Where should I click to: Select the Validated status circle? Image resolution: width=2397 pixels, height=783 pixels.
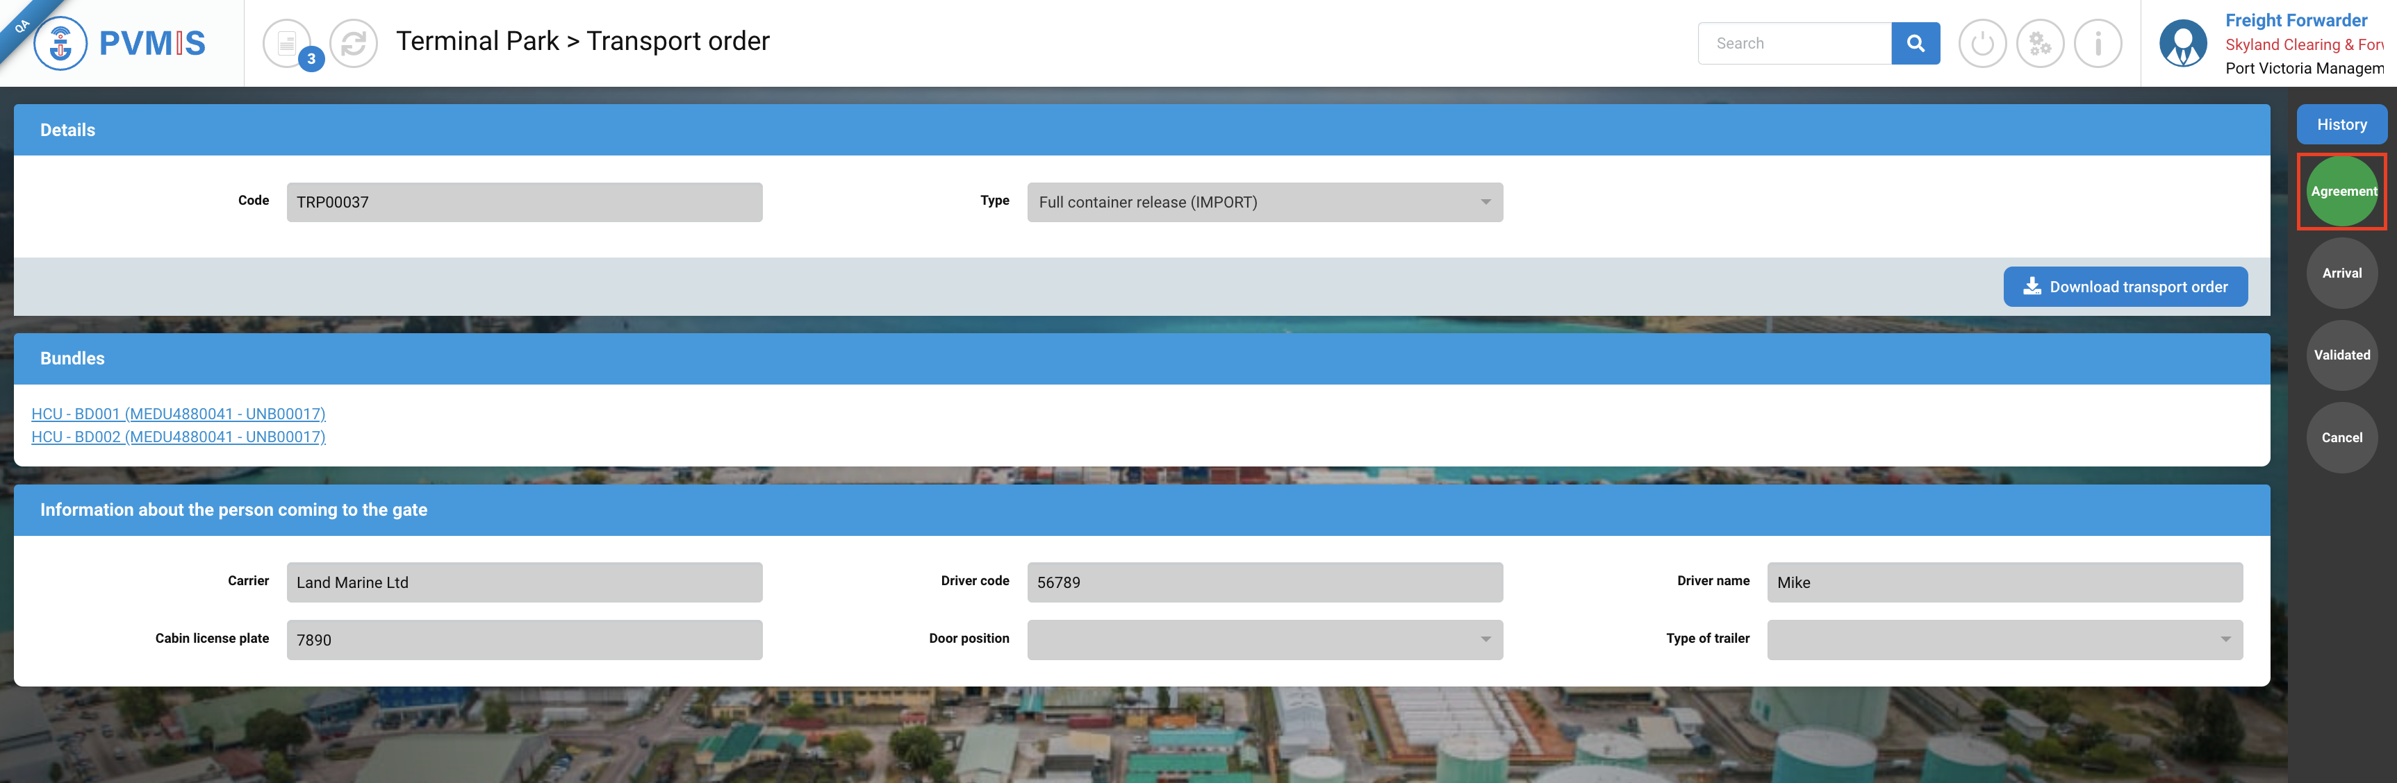point(2342,355)
